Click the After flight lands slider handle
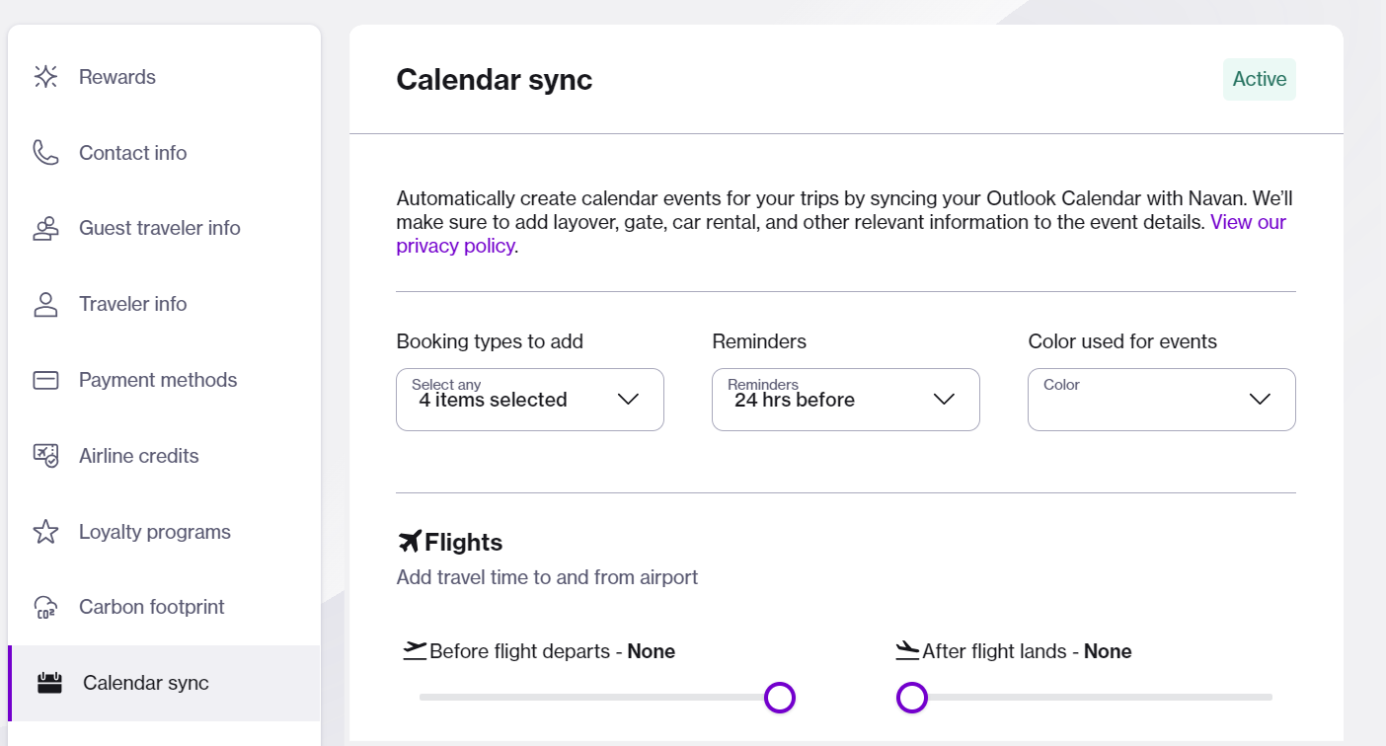This screenshot has height=746, width=1386. tap(912, 698)
